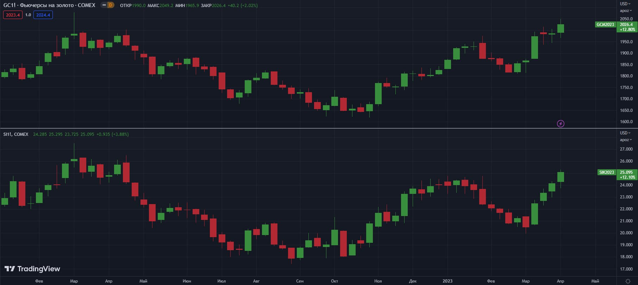Click the МИН 1965.9 low value
Screen dimensions: 638x285
pos(187,6)
